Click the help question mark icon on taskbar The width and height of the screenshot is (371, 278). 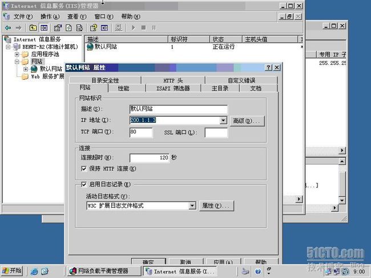point(258,271)
